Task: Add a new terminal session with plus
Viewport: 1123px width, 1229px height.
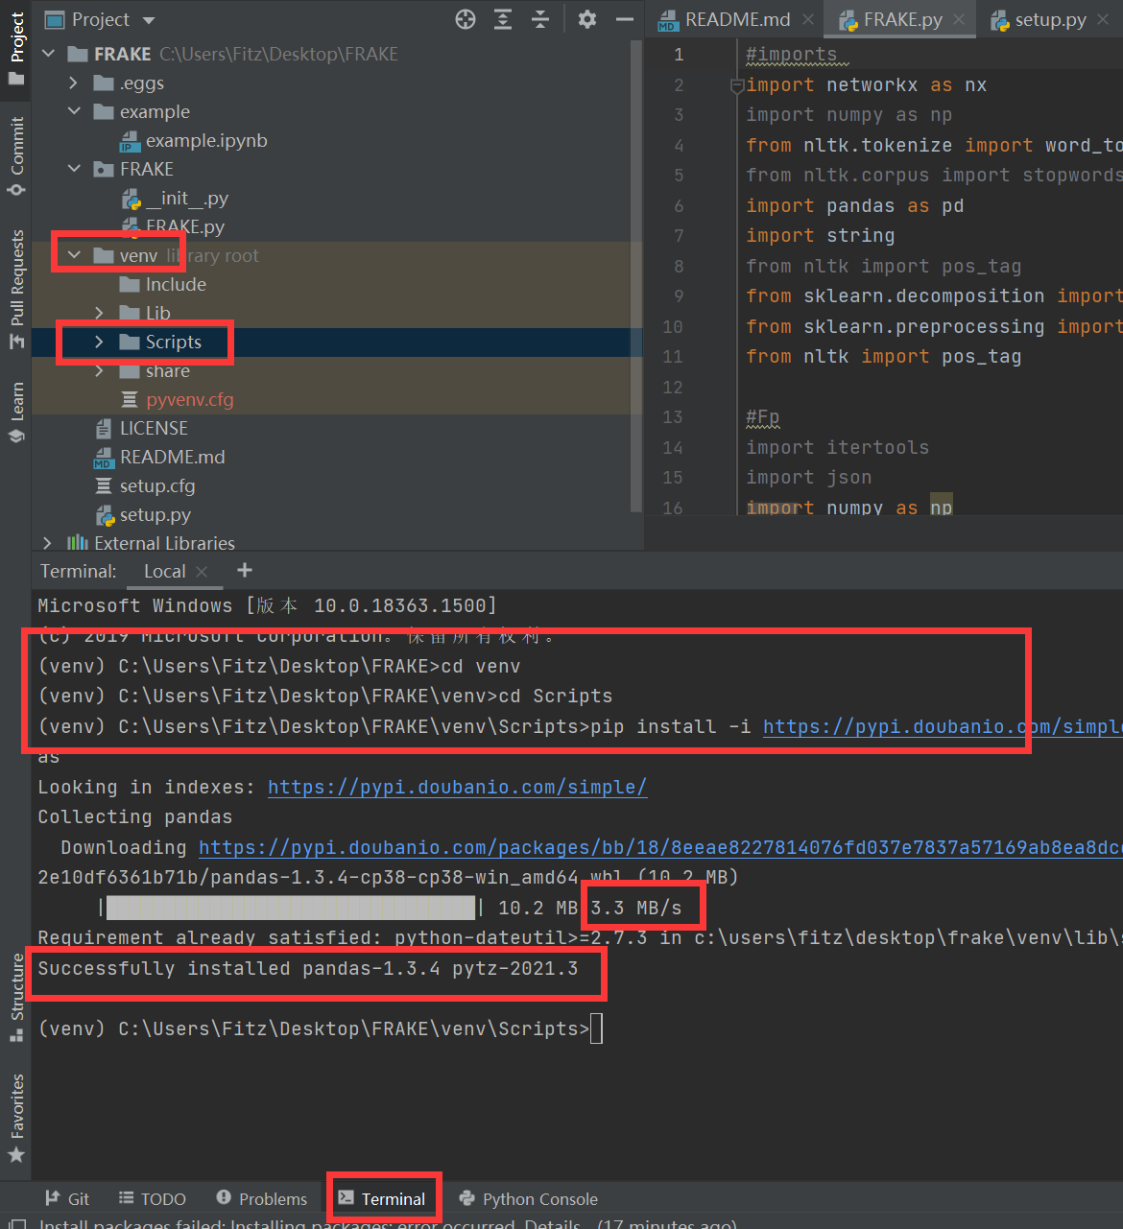Action: tap(245, 570)
